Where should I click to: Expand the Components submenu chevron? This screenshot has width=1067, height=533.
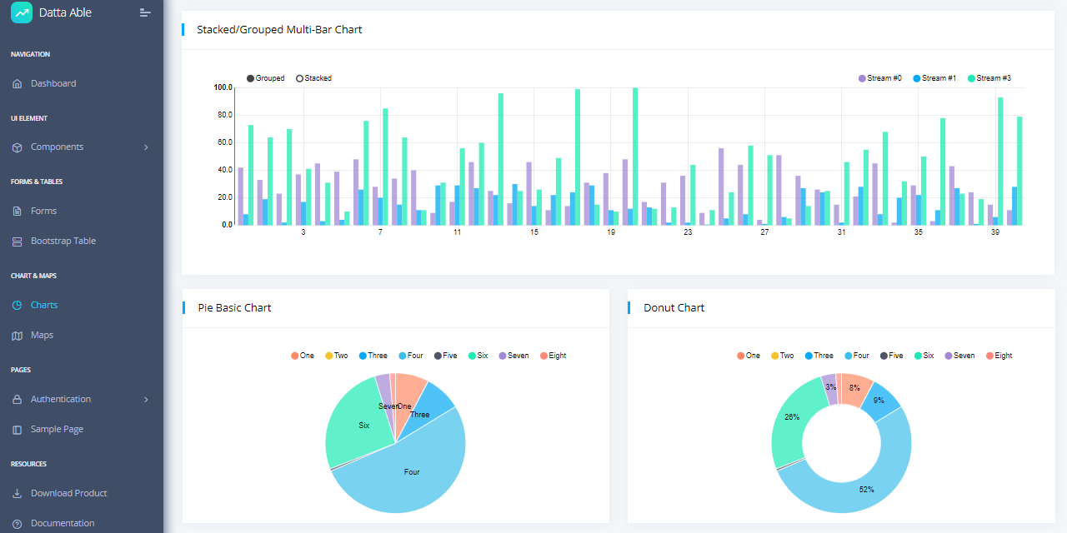coord(146,147)
